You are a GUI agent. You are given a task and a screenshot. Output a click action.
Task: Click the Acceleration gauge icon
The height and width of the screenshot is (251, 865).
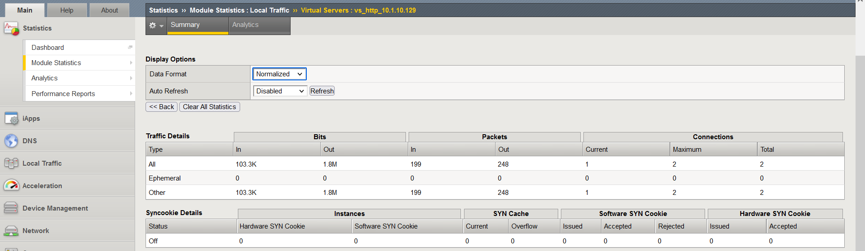[x=11, y=185]
